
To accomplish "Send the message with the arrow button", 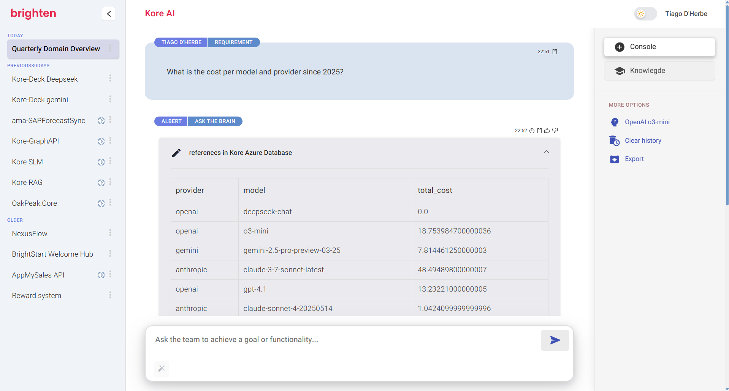I will [x=555, y=340].
